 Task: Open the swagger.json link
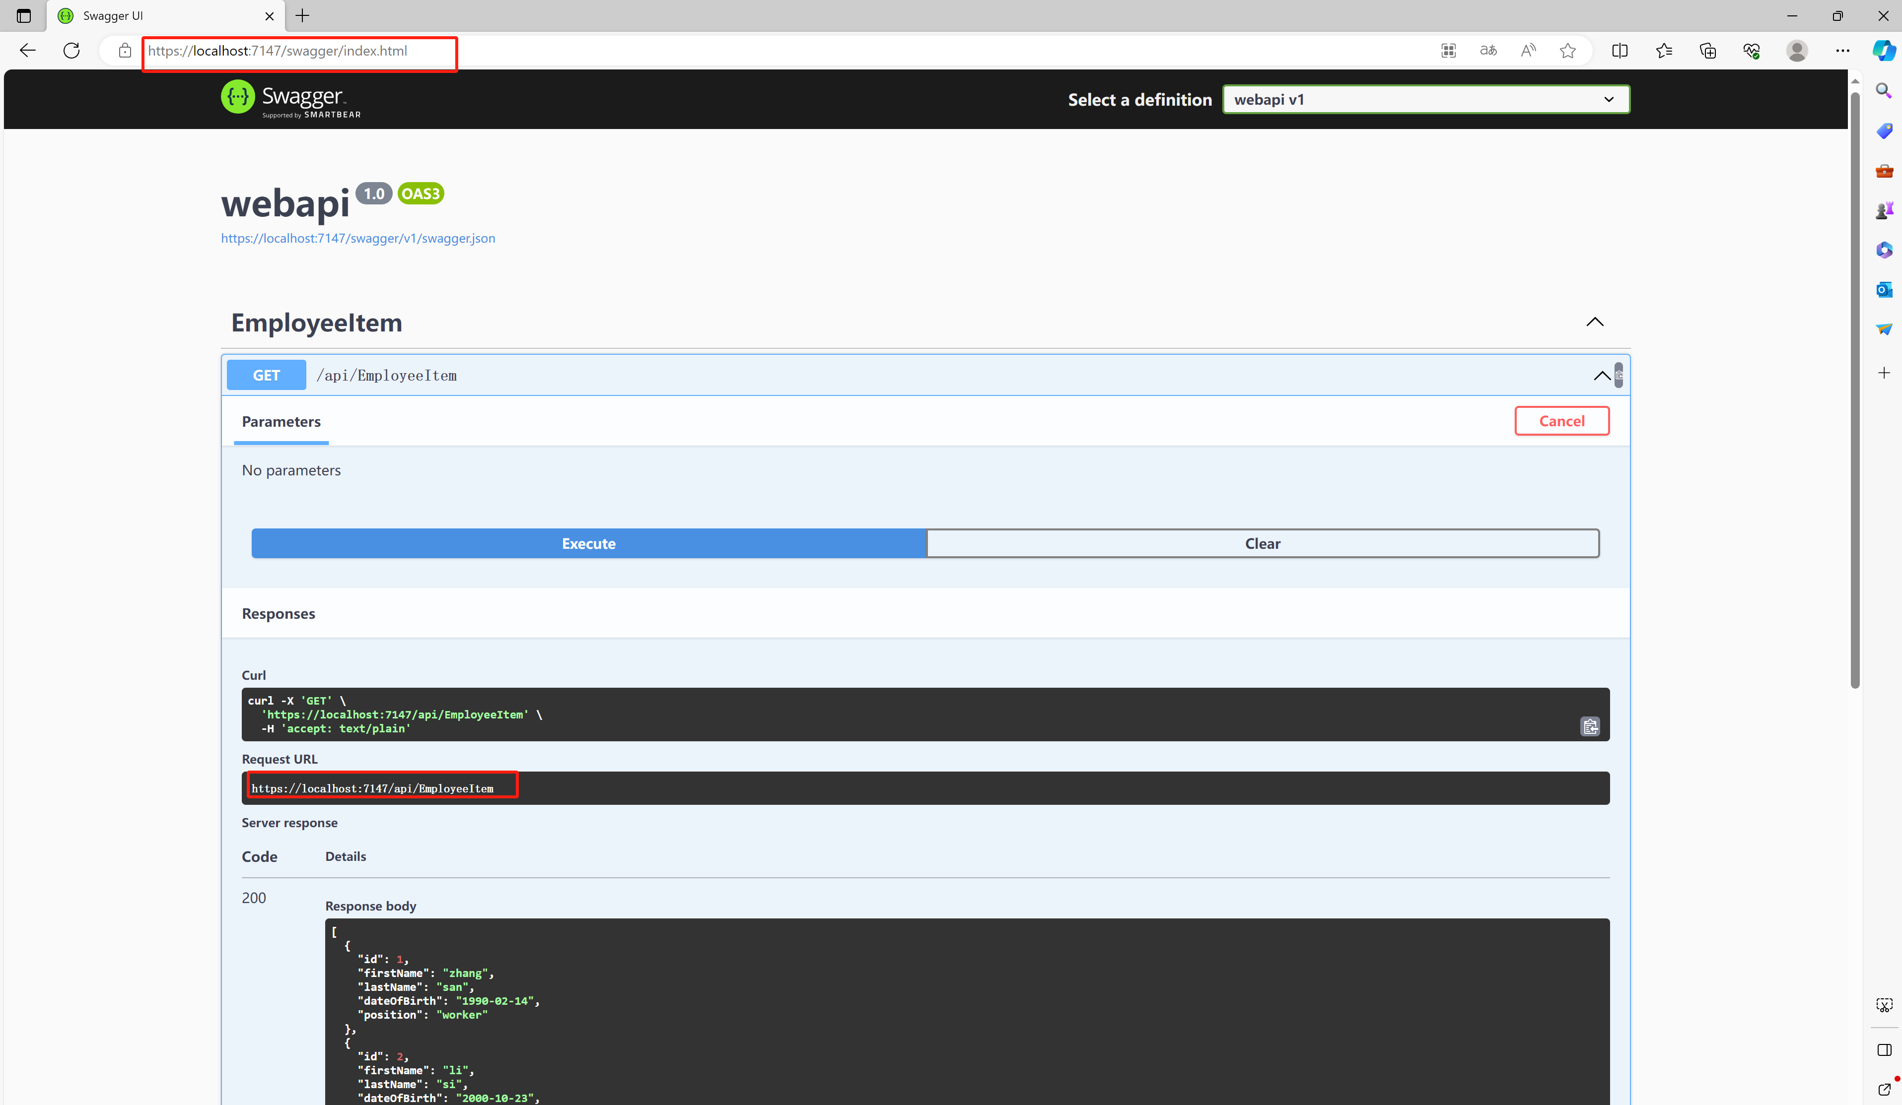click(358, 238)
